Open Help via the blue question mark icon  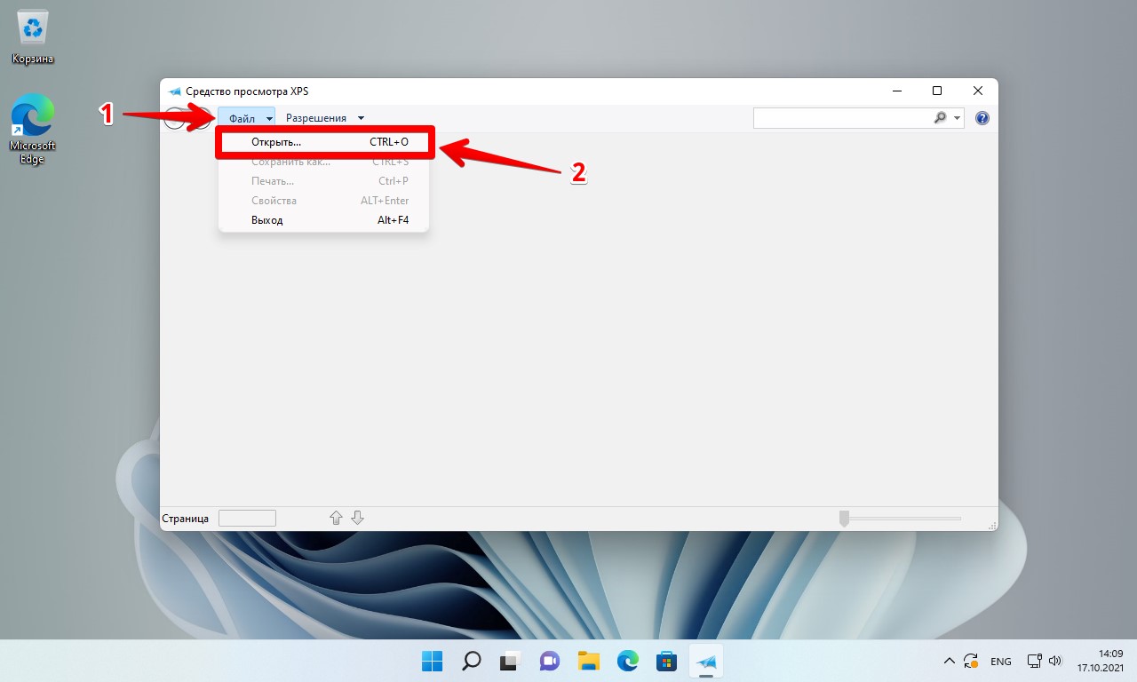982,118
